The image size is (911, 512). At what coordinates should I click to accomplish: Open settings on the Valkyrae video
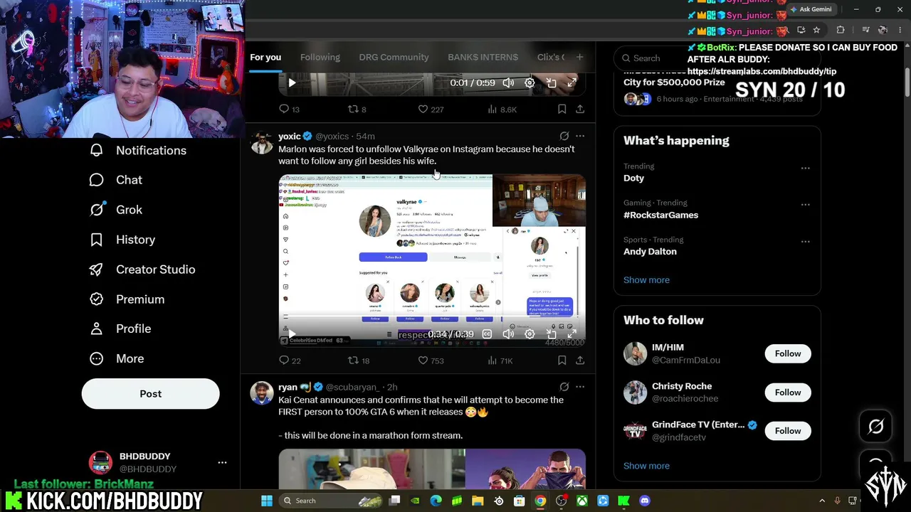pyautogui.click(x=530, y=334)
